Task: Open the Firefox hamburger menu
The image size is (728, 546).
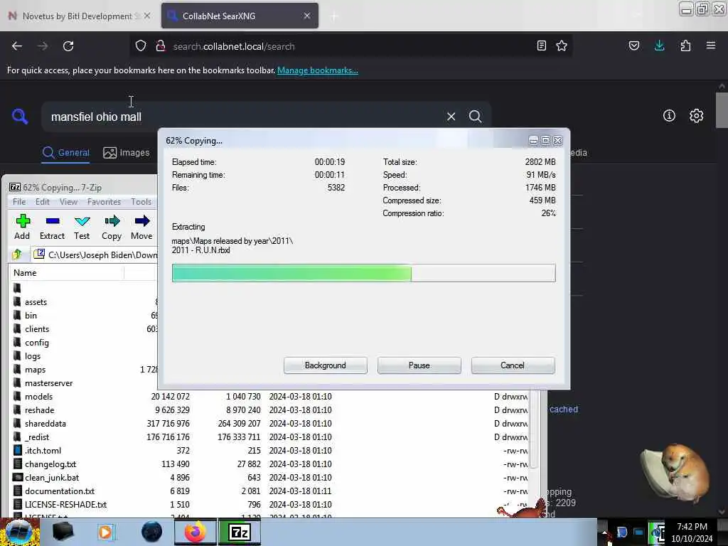Action: tap(711, 46)
